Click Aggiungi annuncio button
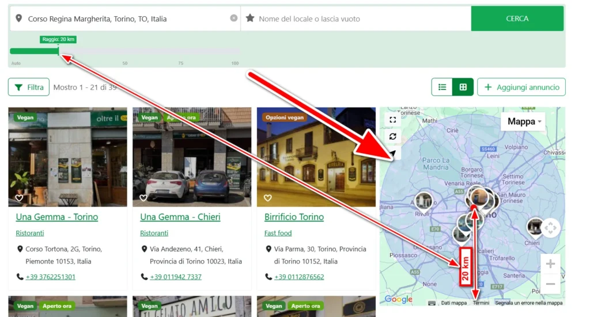The height and width of the screenshot is (317, 590). coord(521,87)
